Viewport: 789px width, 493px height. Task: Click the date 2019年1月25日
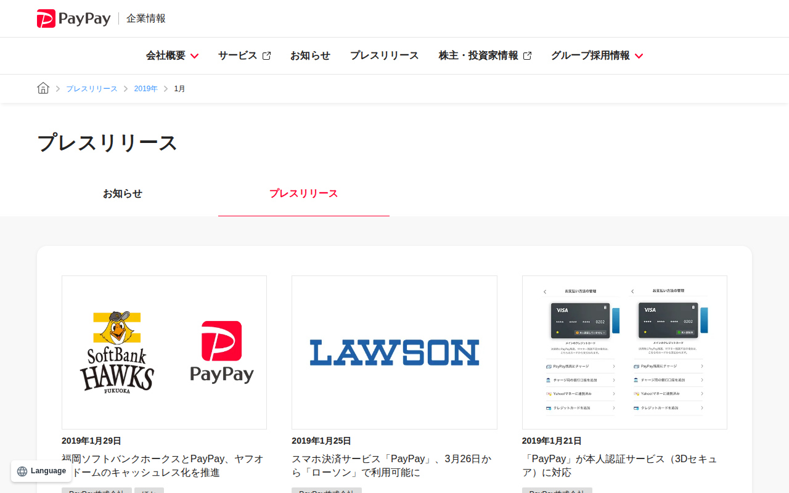[321, 441]
